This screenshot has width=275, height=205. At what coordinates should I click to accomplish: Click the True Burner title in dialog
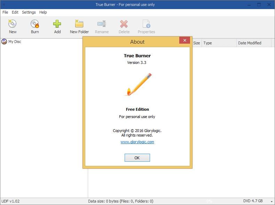pos(137,56)
